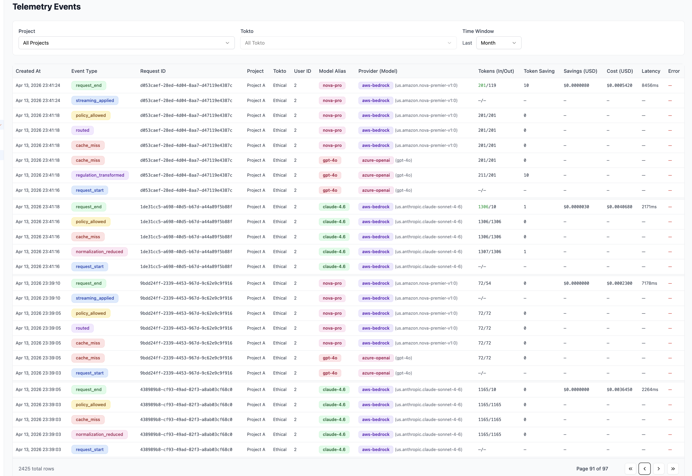Viewport: 692px width, 476px height.
Task: Click the $0.0000080 savings value
Action: (x=576, y=85)
